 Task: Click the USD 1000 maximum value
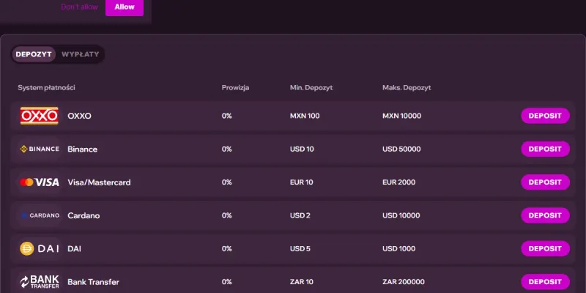398,248
